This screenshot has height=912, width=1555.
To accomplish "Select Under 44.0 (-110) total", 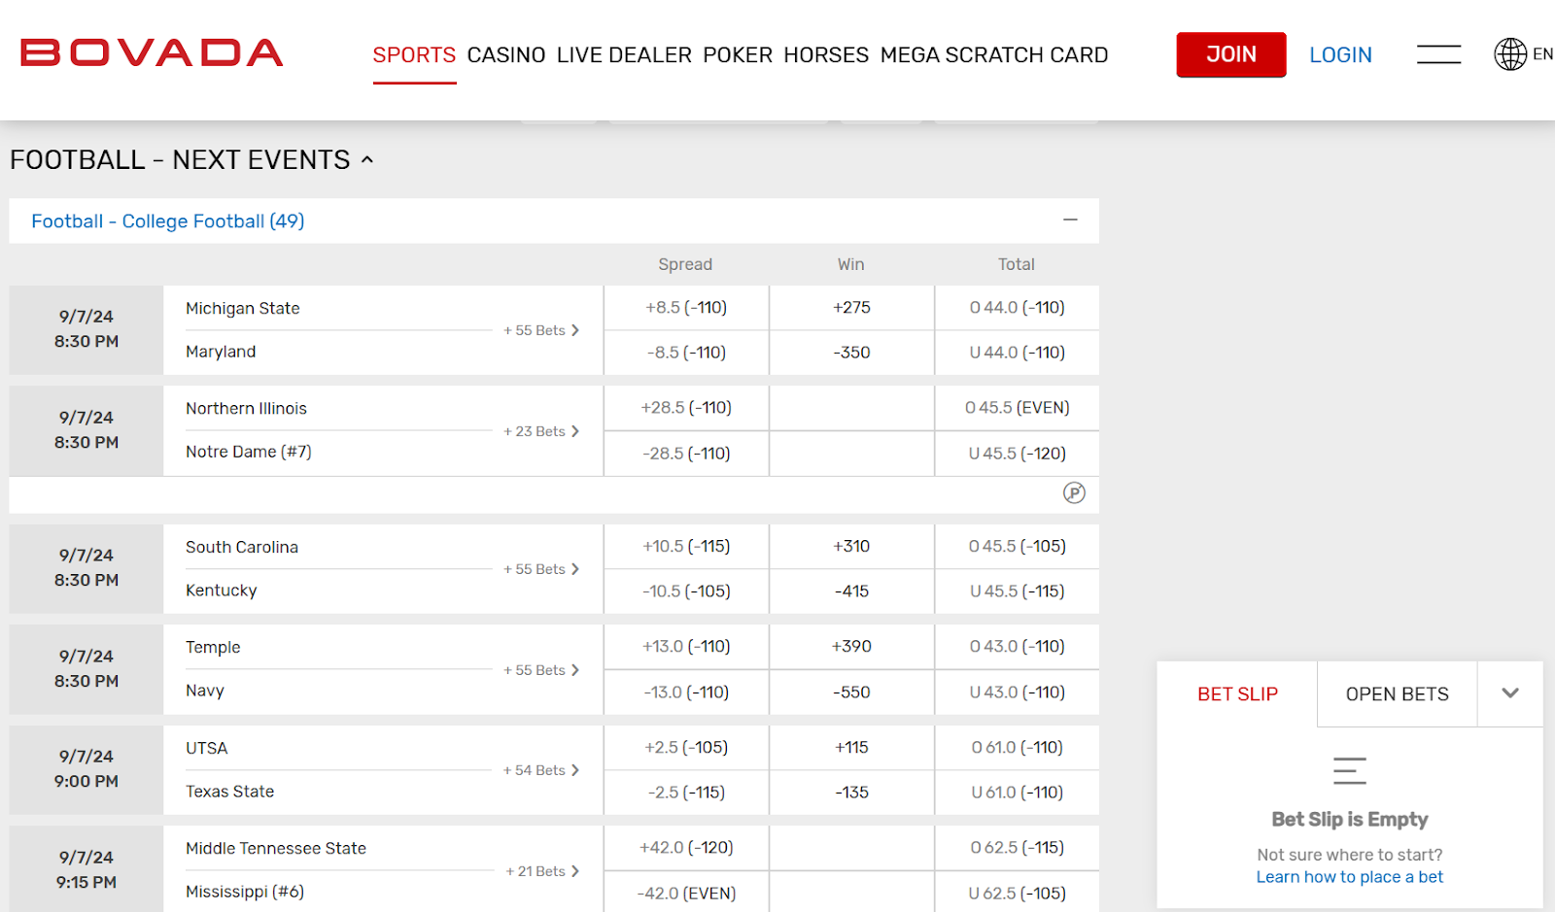I will click(x=1018, y=353).
